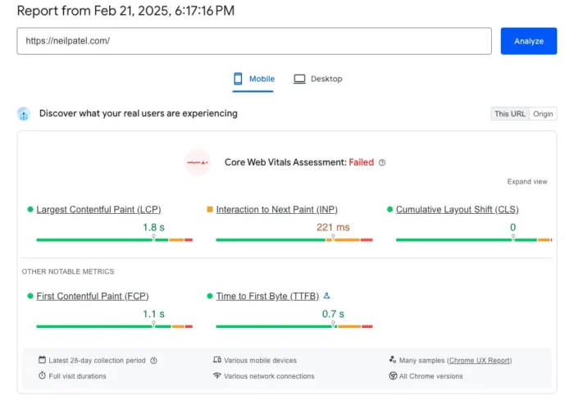Click the devices icon by Various mobile devices
Viewport: 574px width, 400px height.
pos(217,360)
